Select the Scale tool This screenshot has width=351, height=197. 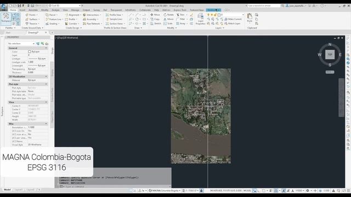point(168,24)
